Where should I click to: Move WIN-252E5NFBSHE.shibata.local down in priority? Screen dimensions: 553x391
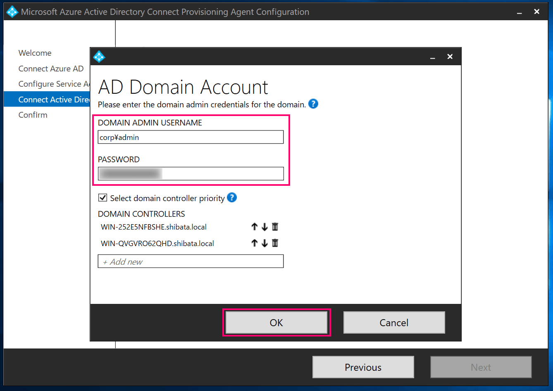pyautogui.click(x=265, y=226)
